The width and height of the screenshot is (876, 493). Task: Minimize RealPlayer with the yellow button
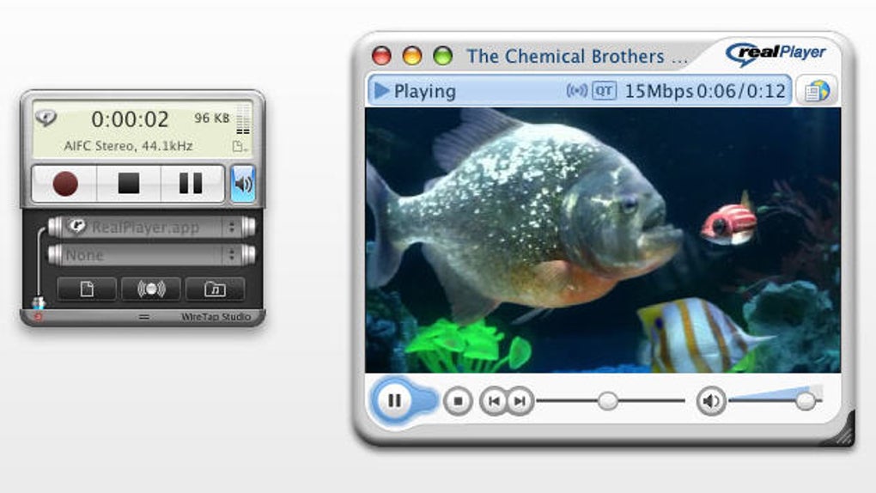click(412, 56)
